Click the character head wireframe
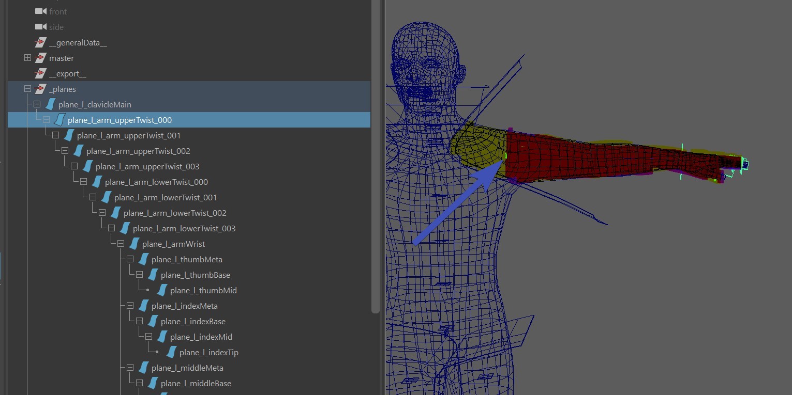Screen dimensions: 792x395 427,62
